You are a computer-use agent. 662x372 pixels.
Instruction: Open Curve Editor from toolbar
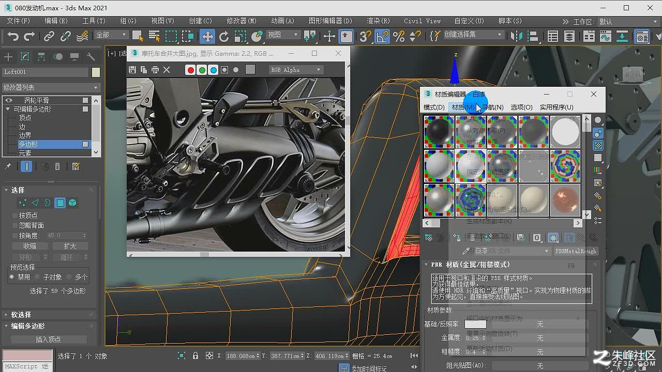(x=606, y=36)
